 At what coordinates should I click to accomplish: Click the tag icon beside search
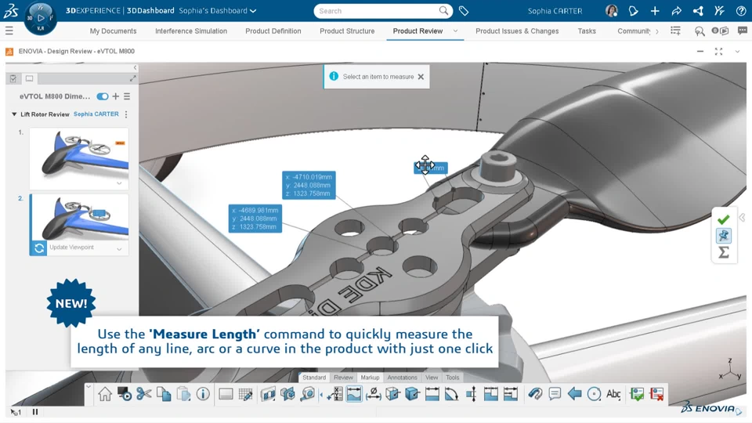[463, 10]
